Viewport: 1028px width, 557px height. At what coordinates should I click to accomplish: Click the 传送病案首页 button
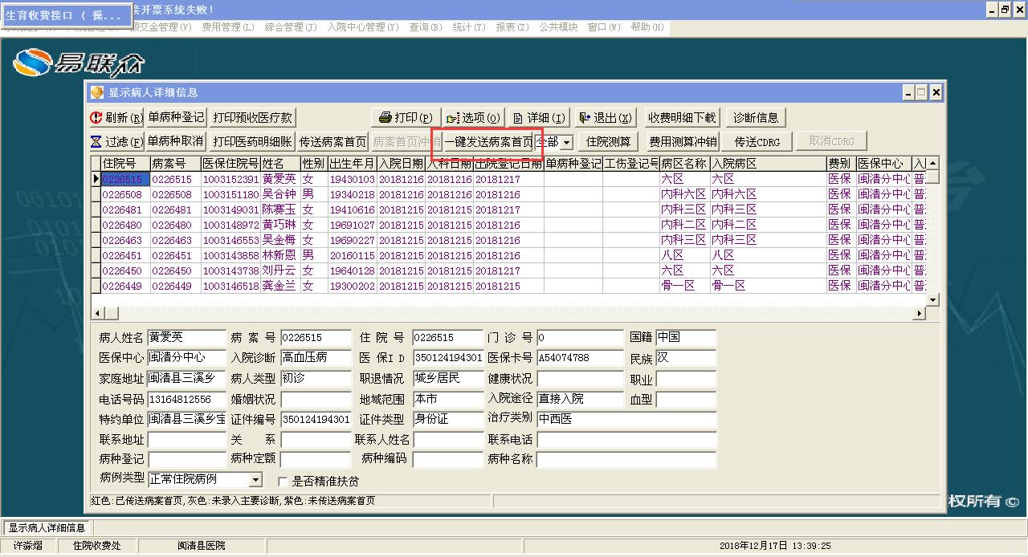pos(332,142)
